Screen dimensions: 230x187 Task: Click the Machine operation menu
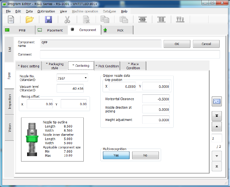click(85, 11)
